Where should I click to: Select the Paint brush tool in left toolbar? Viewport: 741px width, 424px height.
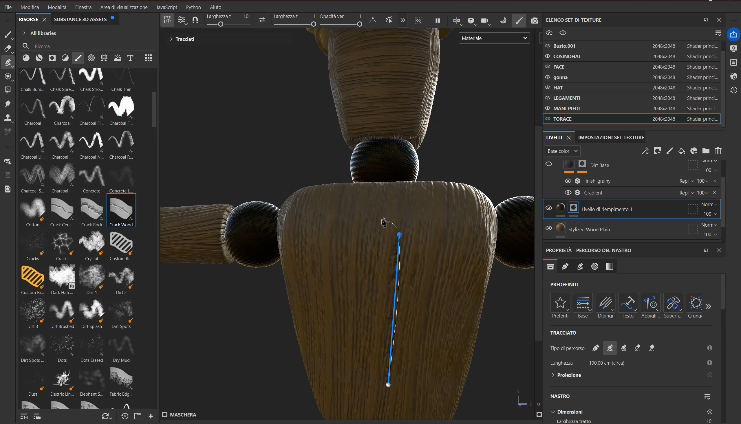[8, 34]
